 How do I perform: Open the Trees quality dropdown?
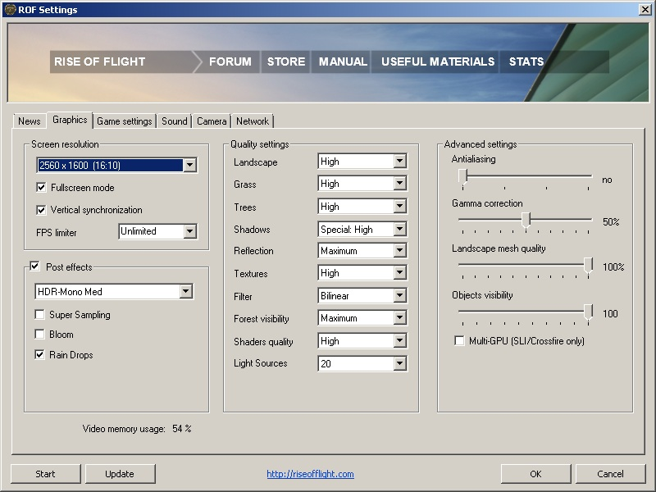[362, 207]
